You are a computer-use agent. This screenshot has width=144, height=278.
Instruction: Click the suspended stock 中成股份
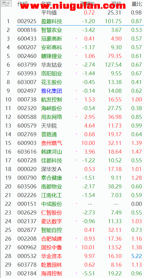click(52, 204)
